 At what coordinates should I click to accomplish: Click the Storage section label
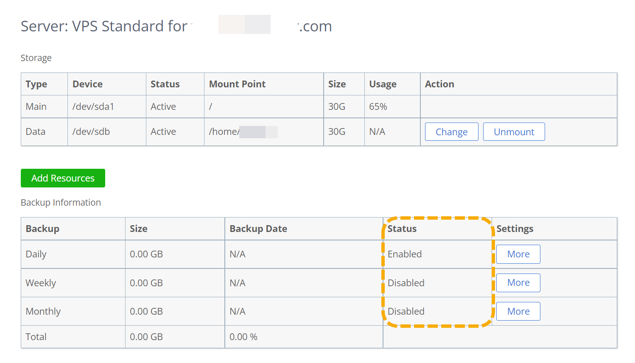[x=36, y=58]
